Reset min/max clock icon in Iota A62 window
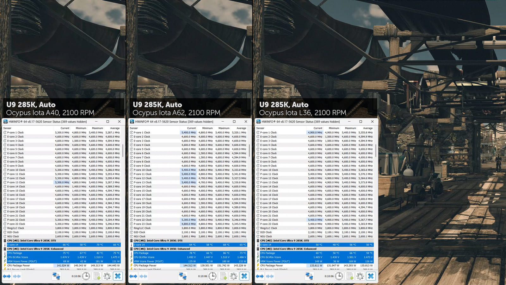 click(213, 276)
